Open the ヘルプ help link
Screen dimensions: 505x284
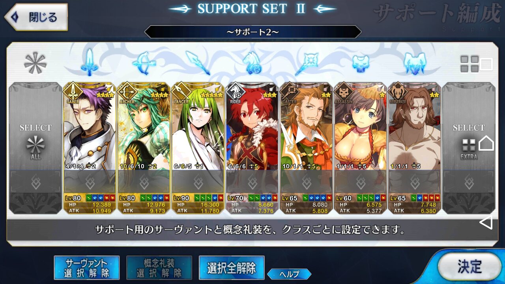tap(289, 274)
